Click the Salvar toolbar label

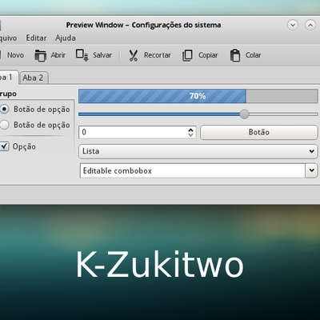coord(102,55)
